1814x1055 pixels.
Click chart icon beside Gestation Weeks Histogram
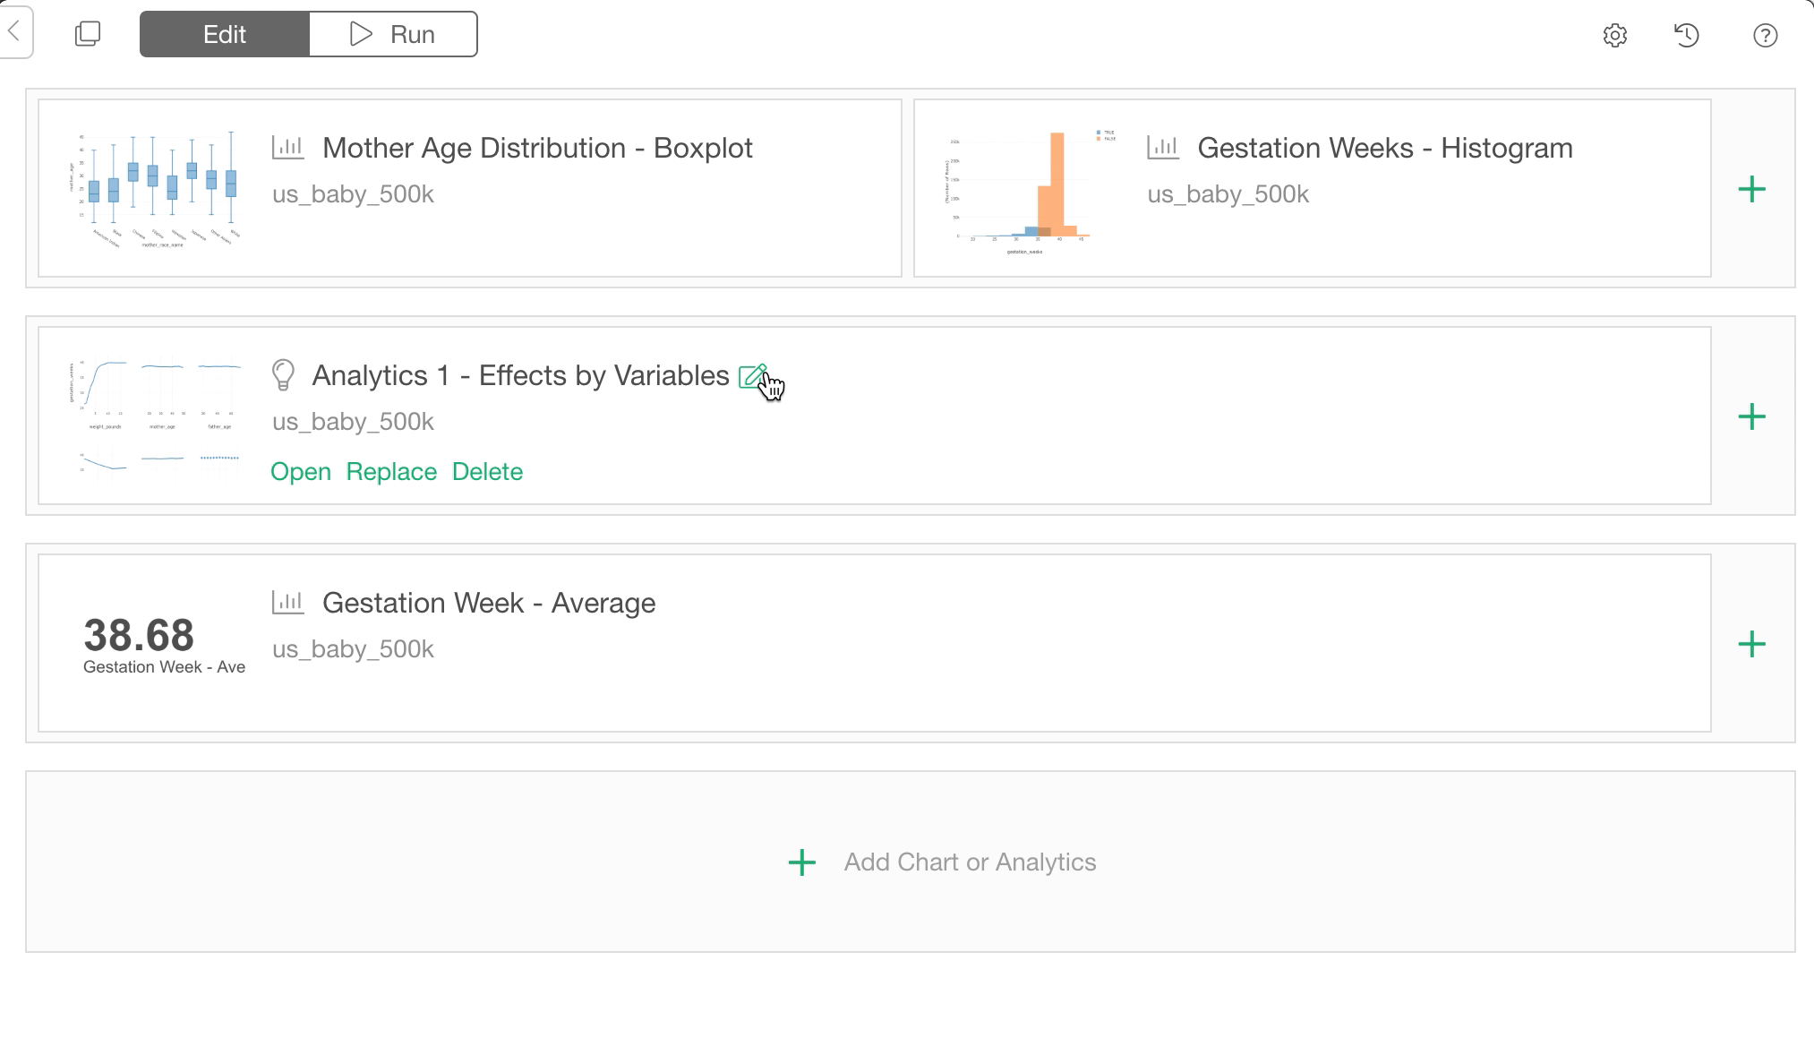[1163, 148]
